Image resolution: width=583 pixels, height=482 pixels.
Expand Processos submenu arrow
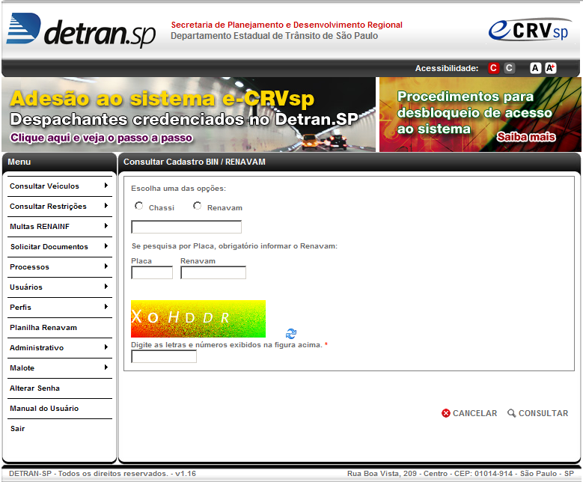[106, 266]
